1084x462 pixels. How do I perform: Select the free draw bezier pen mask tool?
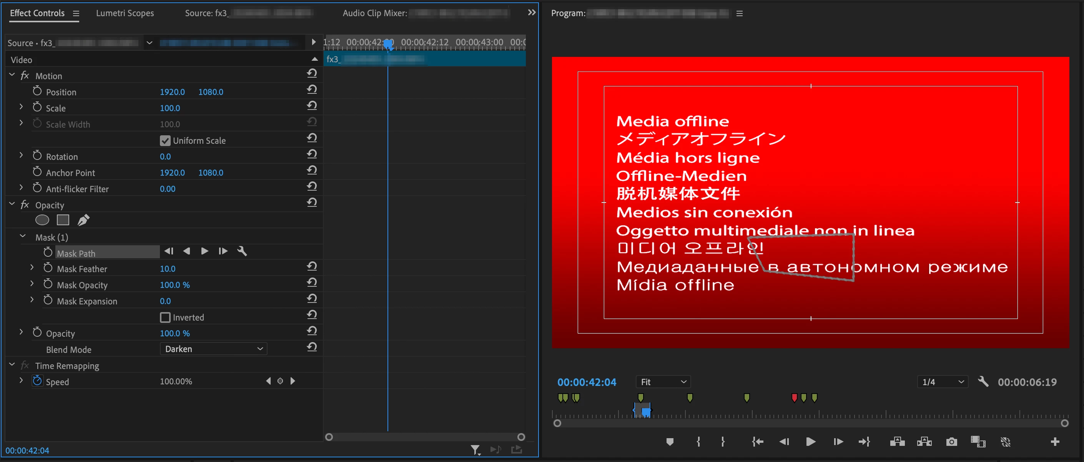[83, 219]
